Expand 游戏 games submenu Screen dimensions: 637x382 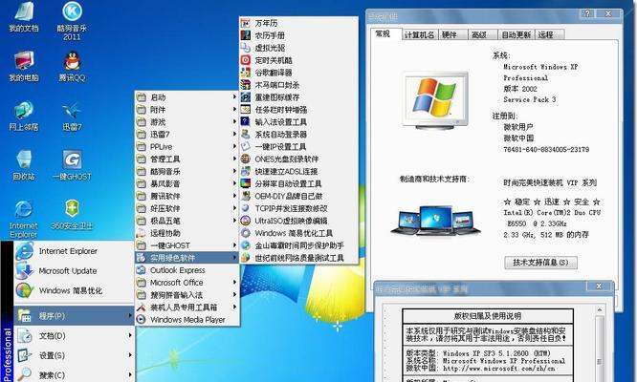[x=187, y=122]
